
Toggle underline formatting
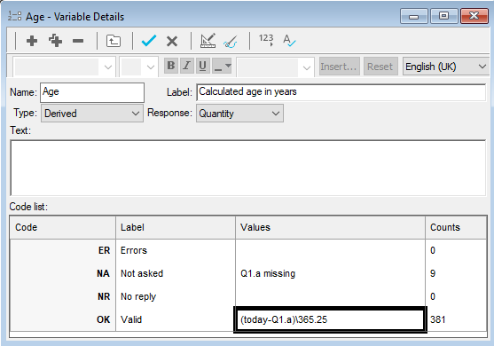tap(202, 66)
